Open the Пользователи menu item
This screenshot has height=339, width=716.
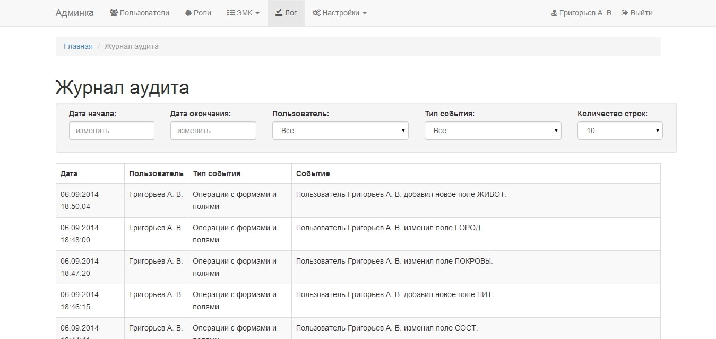point(140,13)
